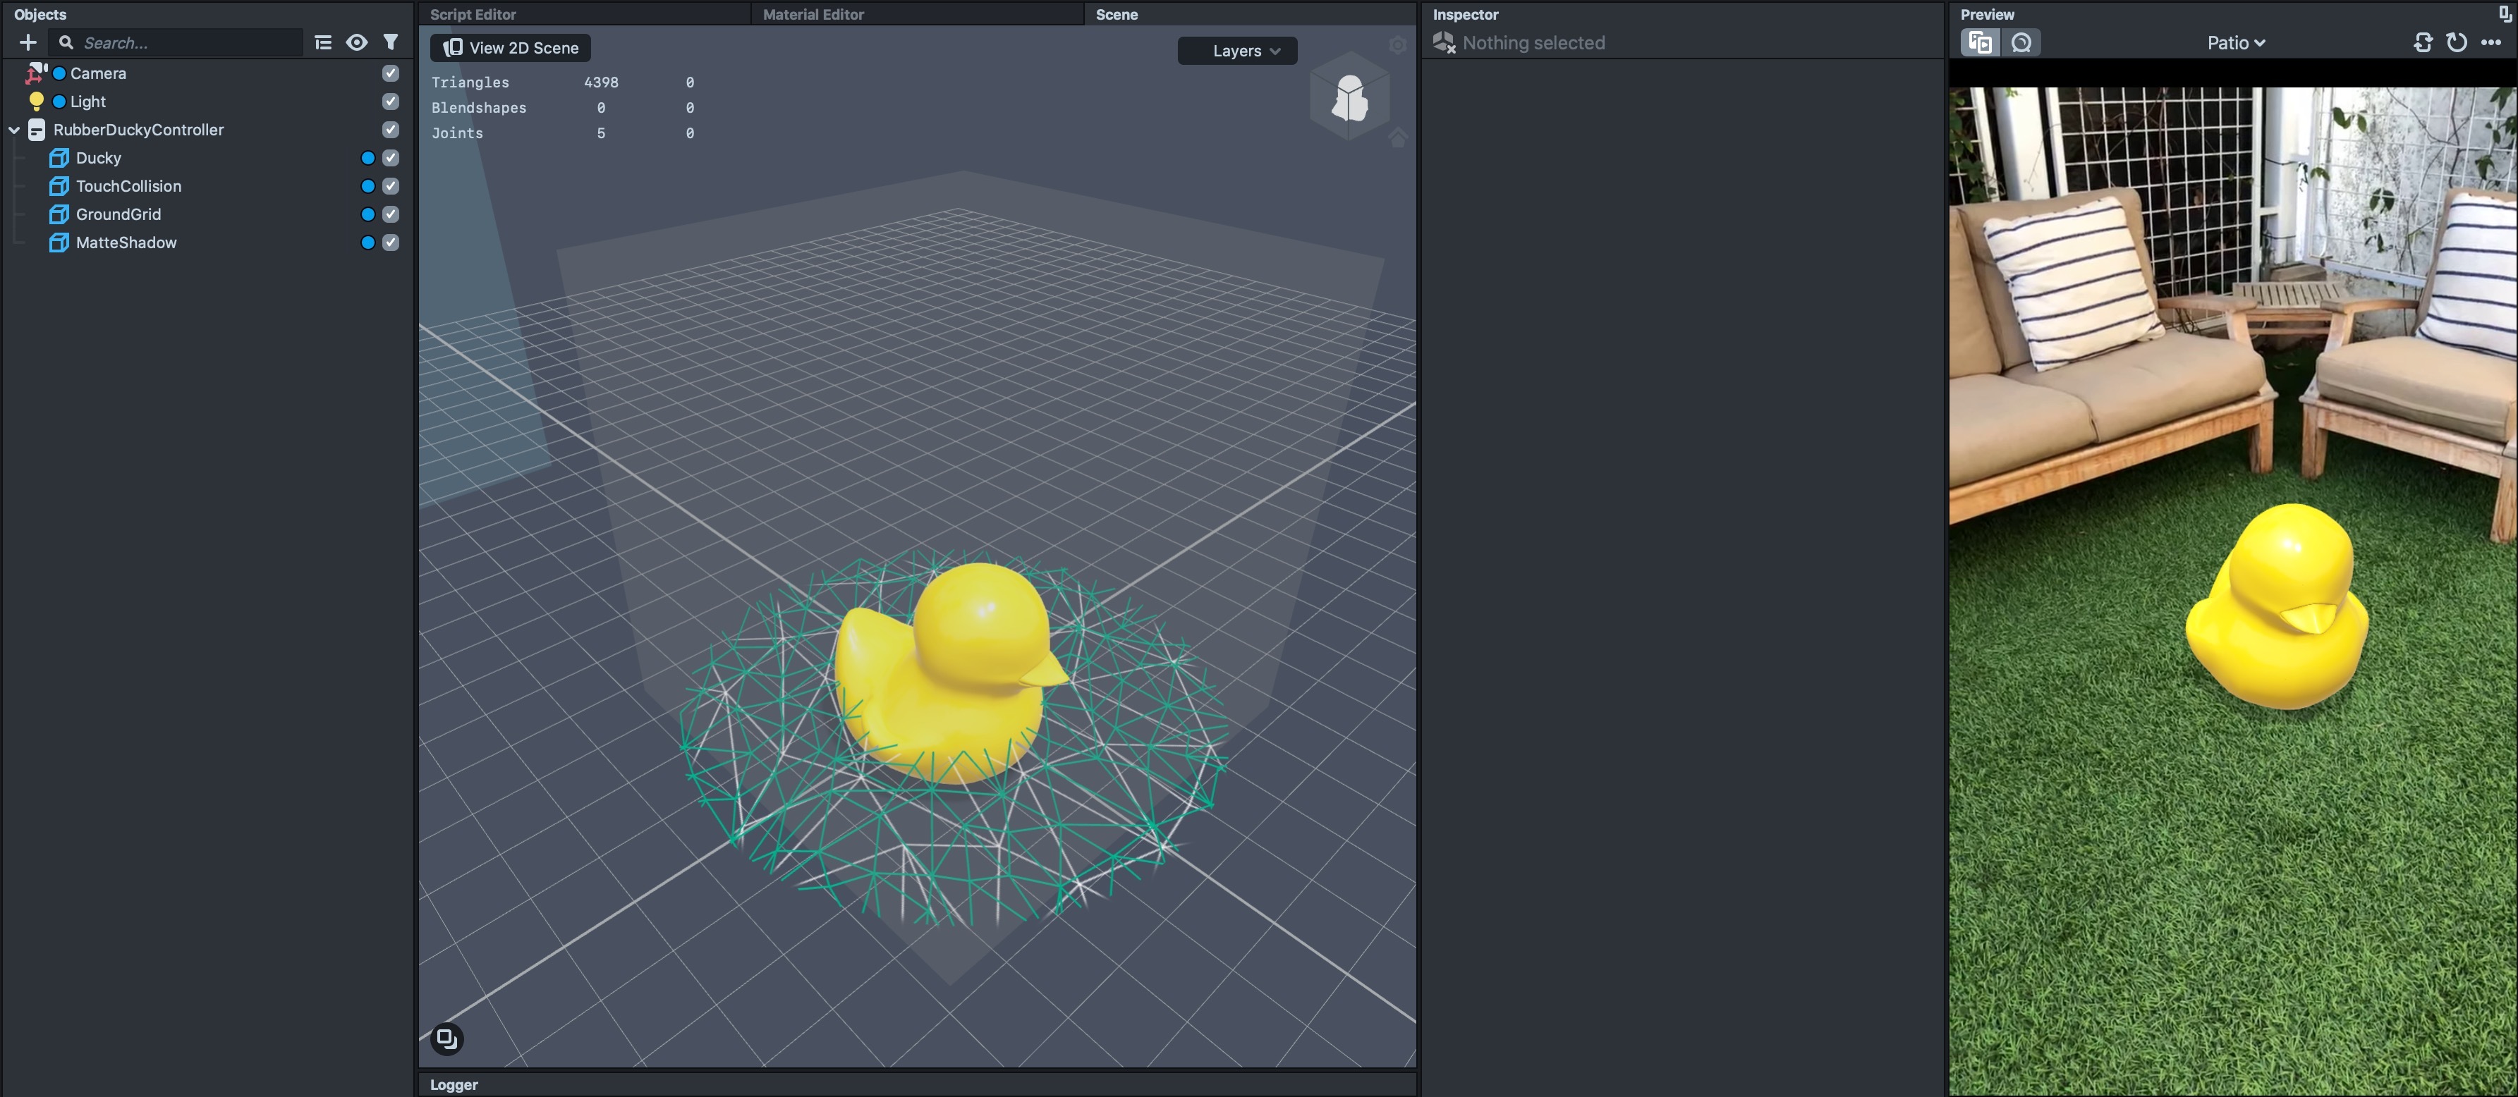
Task: Toggle the MatteShadow checkbox off
Action: pos(391,243)
